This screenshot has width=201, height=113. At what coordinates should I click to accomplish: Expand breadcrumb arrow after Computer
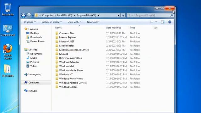55,15
